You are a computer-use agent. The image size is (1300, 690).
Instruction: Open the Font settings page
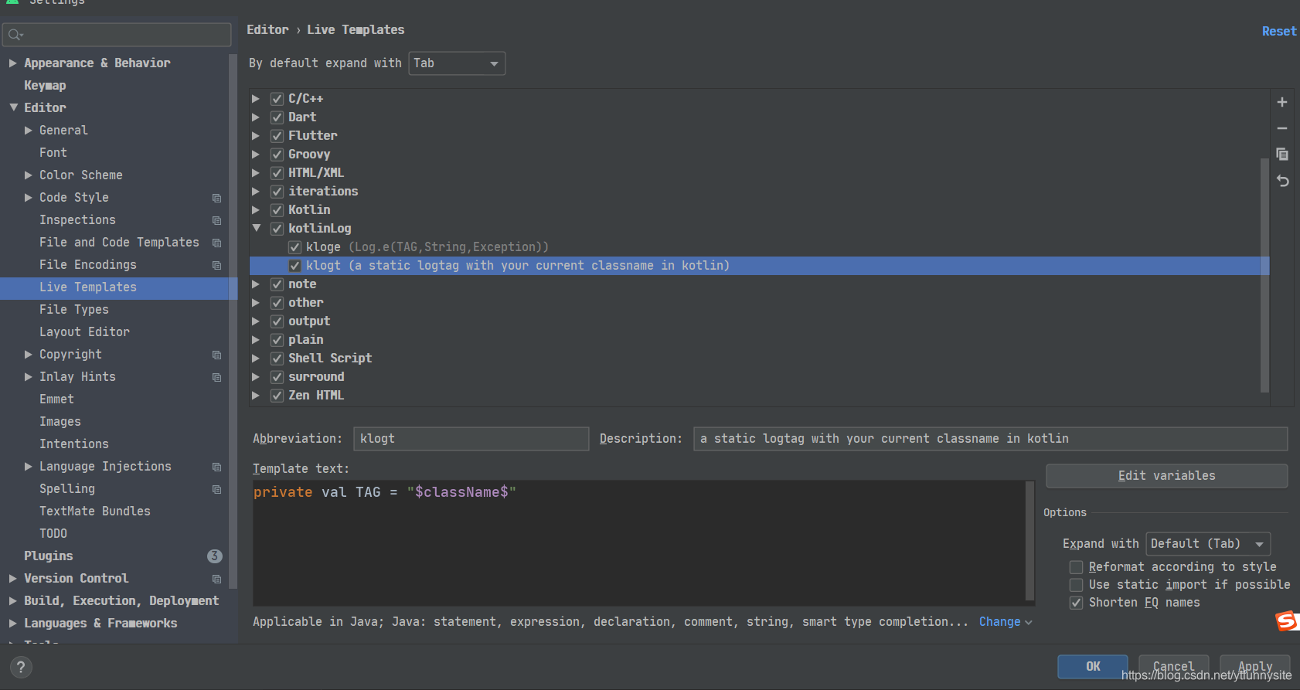pos(53,153)
